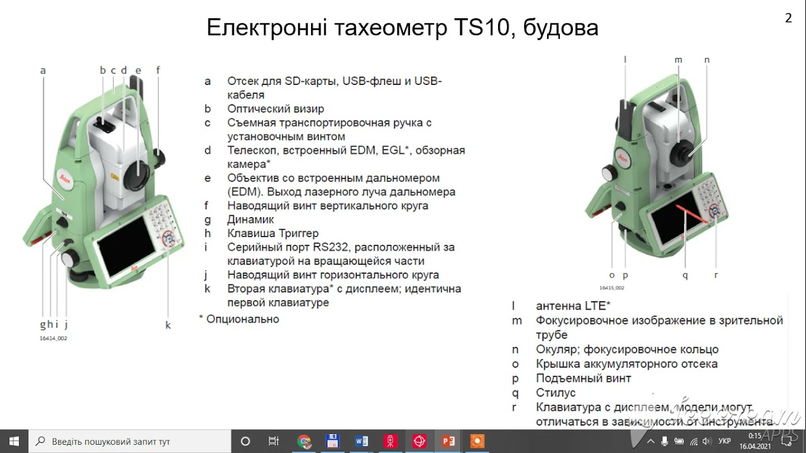Show hidden system tray icons

tap(650, 441)
